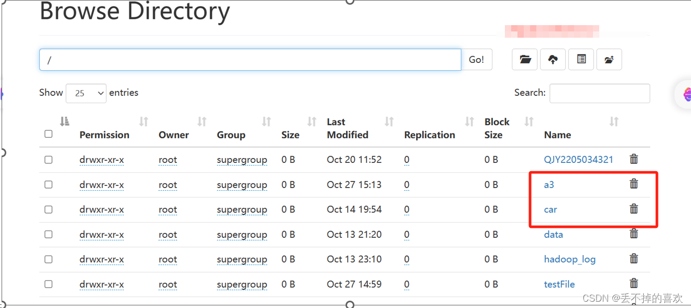The width and height of the screenshot is (691, 308).
Task: Click the trash icon for testFile
Action: click(x=634, y=283)
